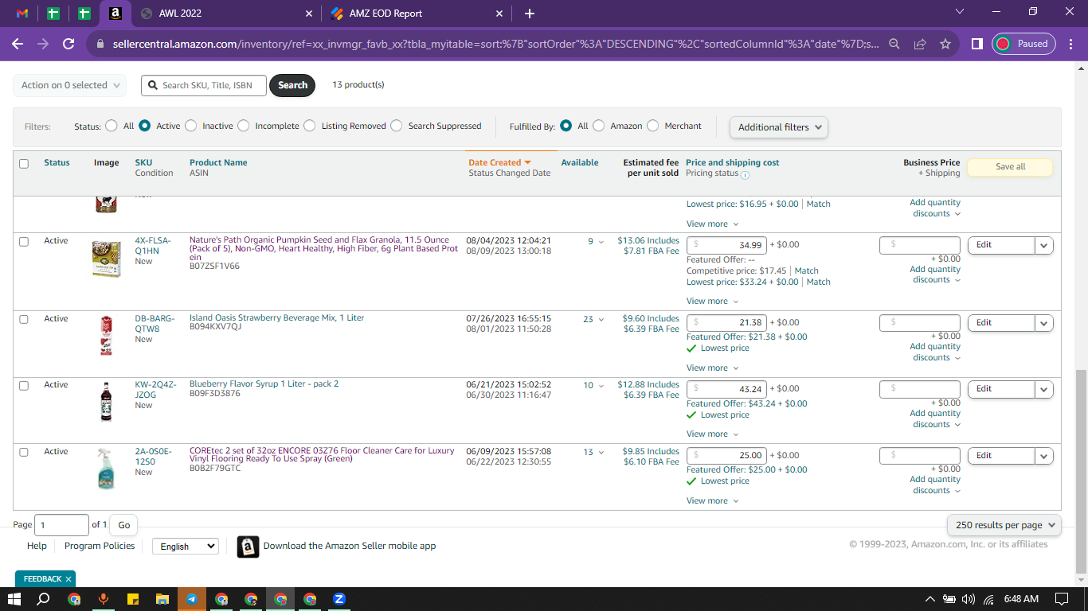Filter by Amazon fulfillment
Screen dimensions: 1088x611
[x=599, y=126]
